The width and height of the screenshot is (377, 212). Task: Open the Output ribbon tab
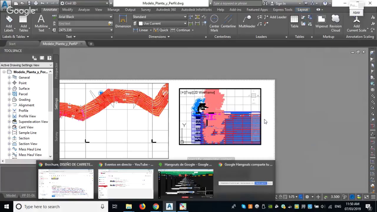pos(130,10)
